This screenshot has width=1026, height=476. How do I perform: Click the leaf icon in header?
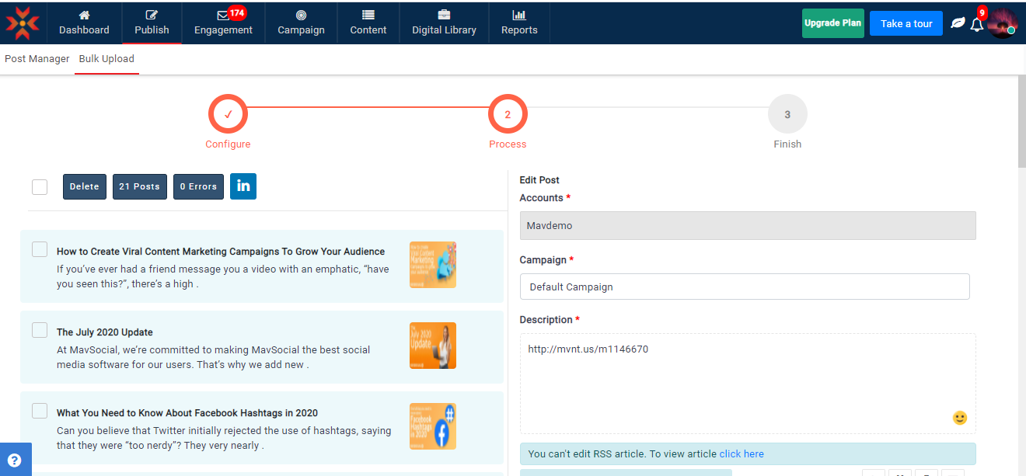click(958, 23)
